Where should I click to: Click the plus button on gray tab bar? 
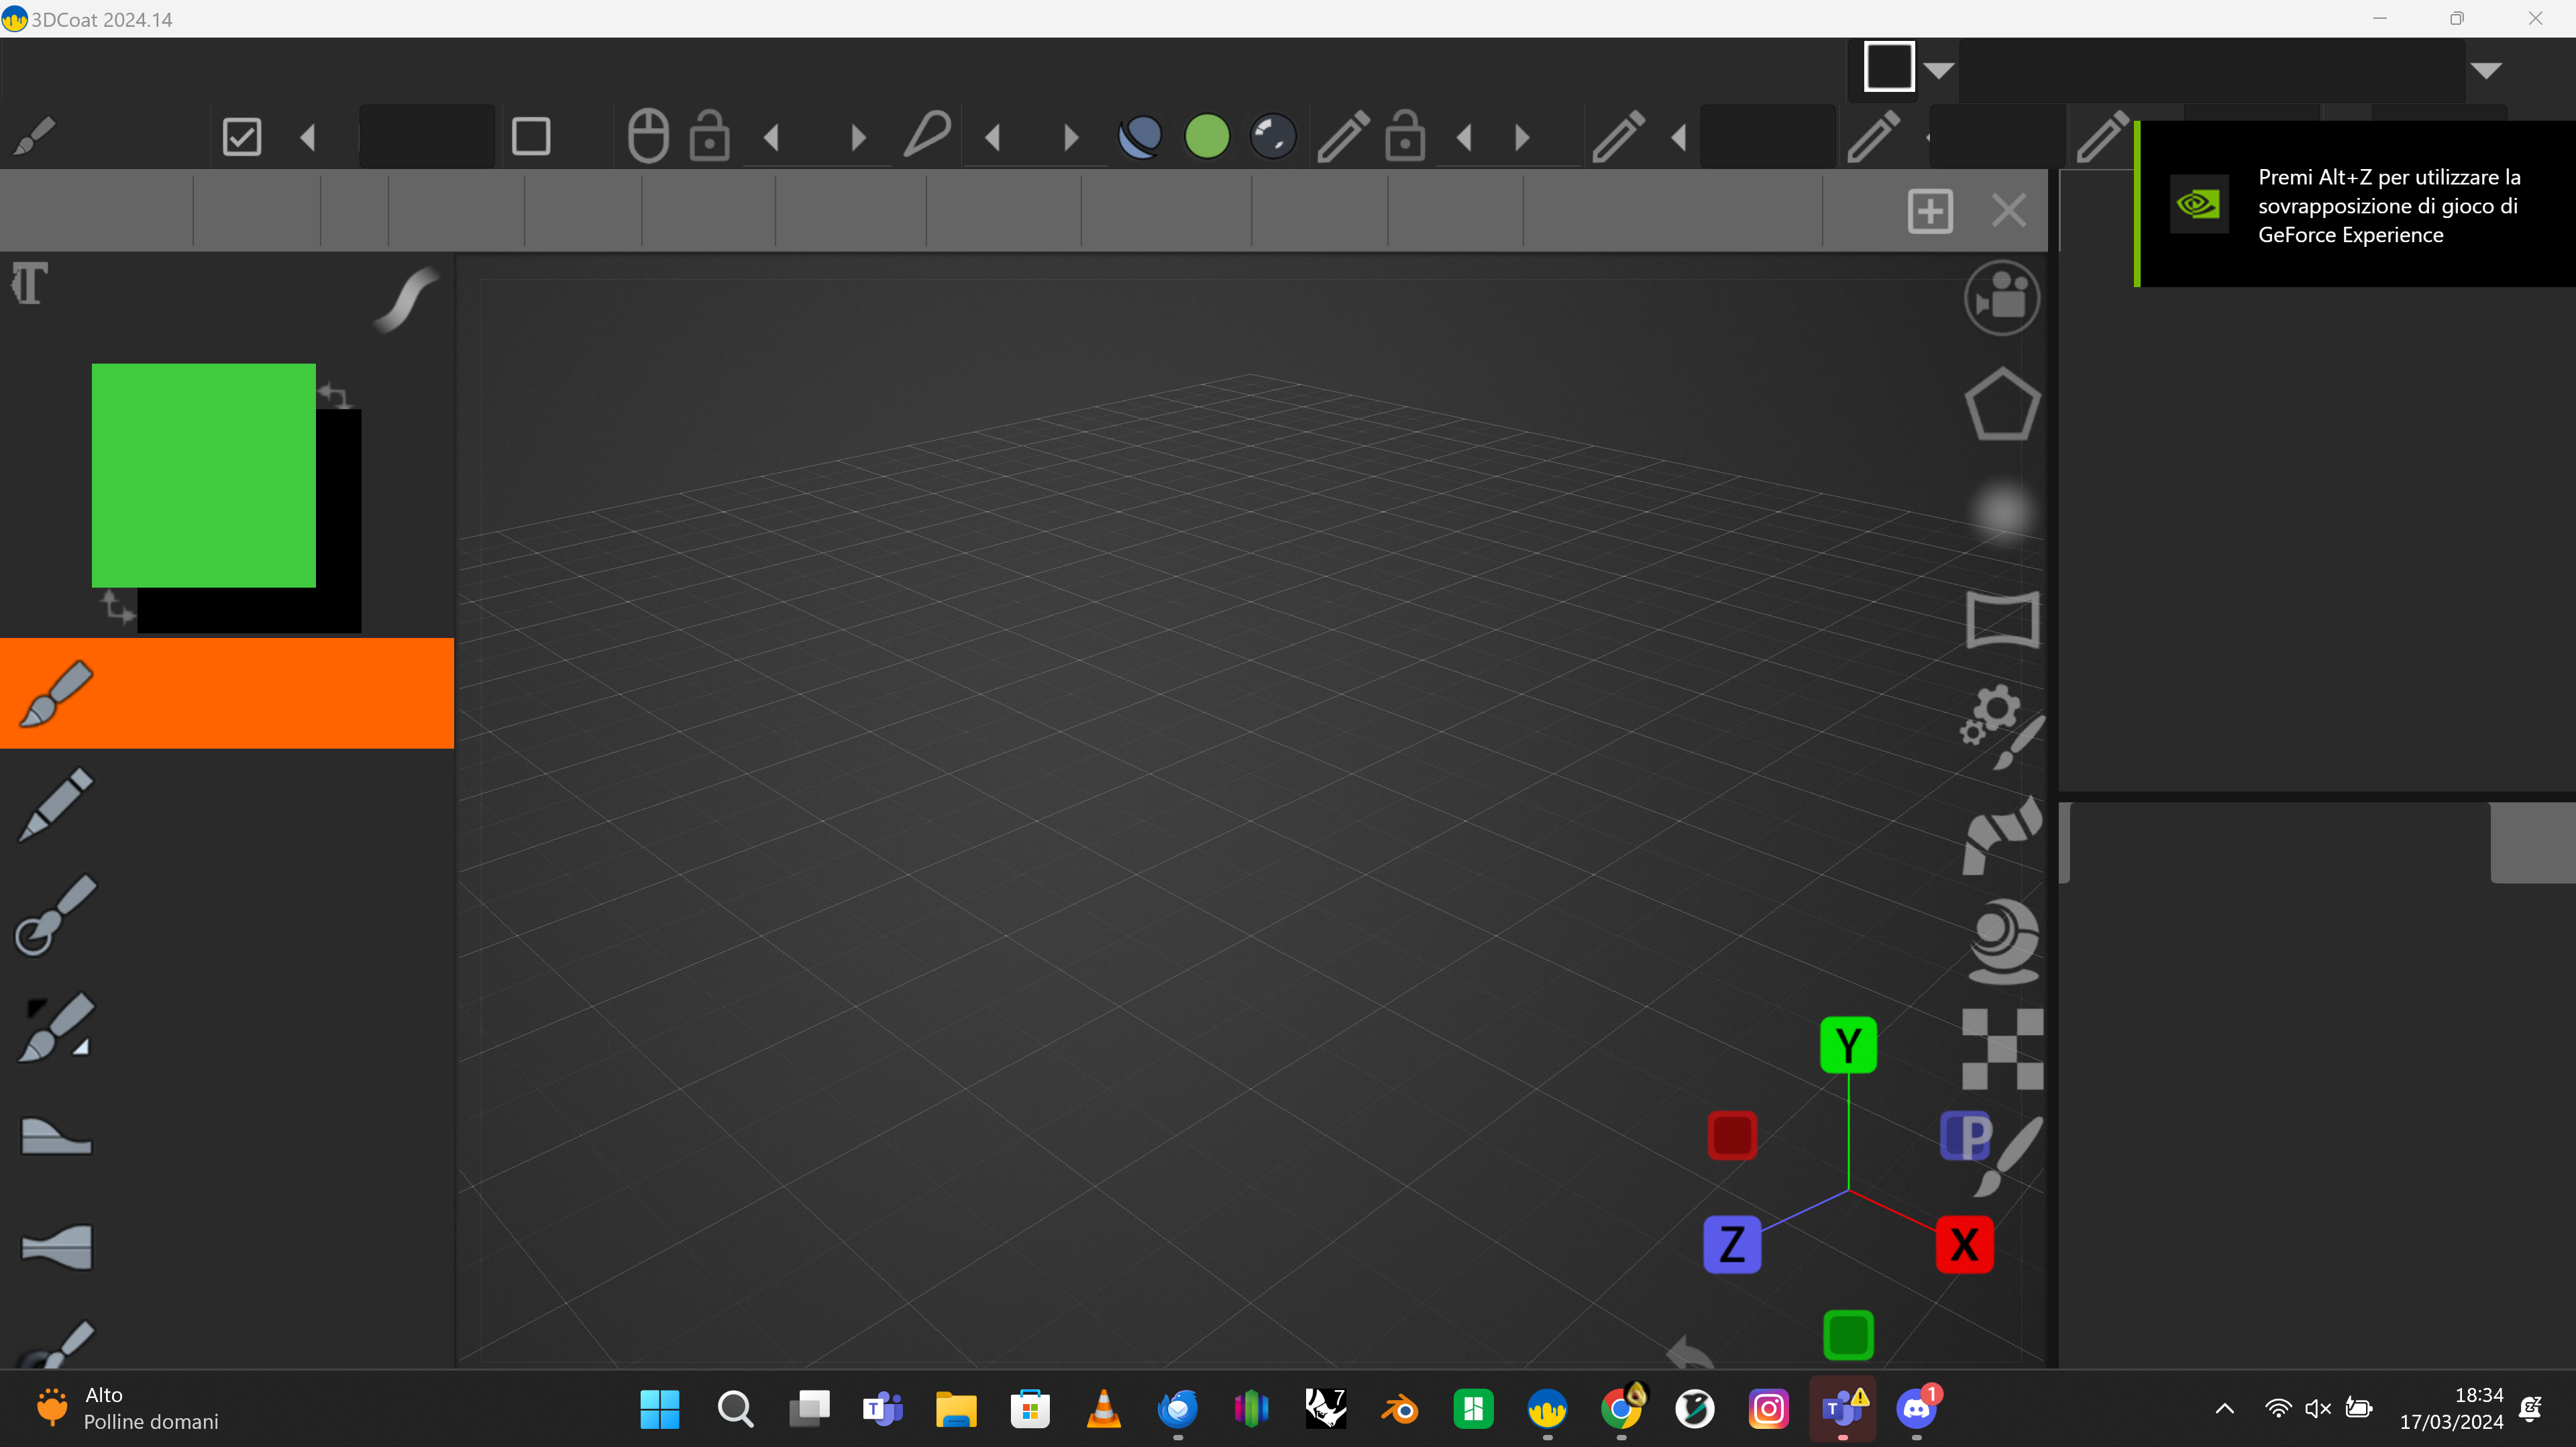pos(1930,211)
